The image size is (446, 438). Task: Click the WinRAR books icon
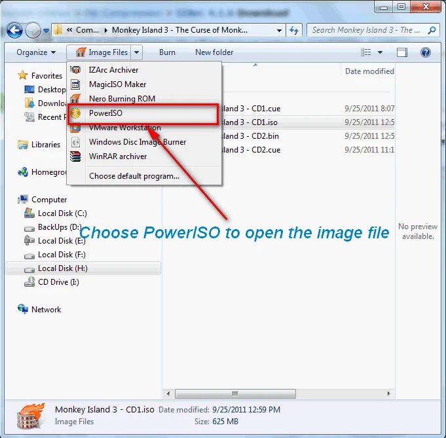tap(75, 156)
